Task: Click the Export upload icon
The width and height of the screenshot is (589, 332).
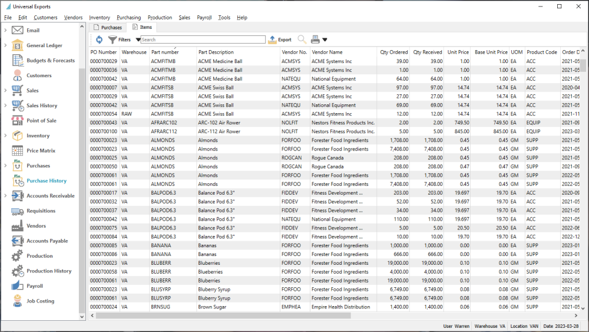Action: pos(272,40)
